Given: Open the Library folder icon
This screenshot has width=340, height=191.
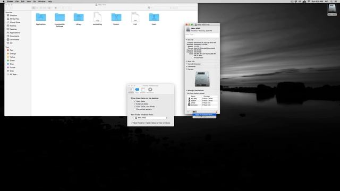Looking at the screenshot, I should tap(79, 17).
